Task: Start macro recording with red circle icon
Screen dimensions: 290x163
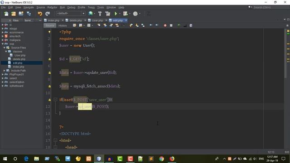Action: 165,25
